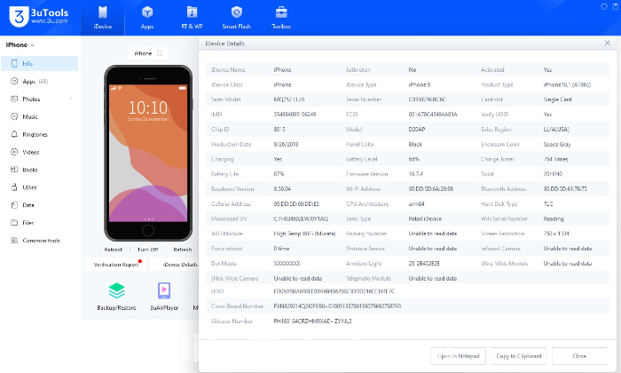
Task: Click Copy to Clipboard button
Action: point(519,356)
